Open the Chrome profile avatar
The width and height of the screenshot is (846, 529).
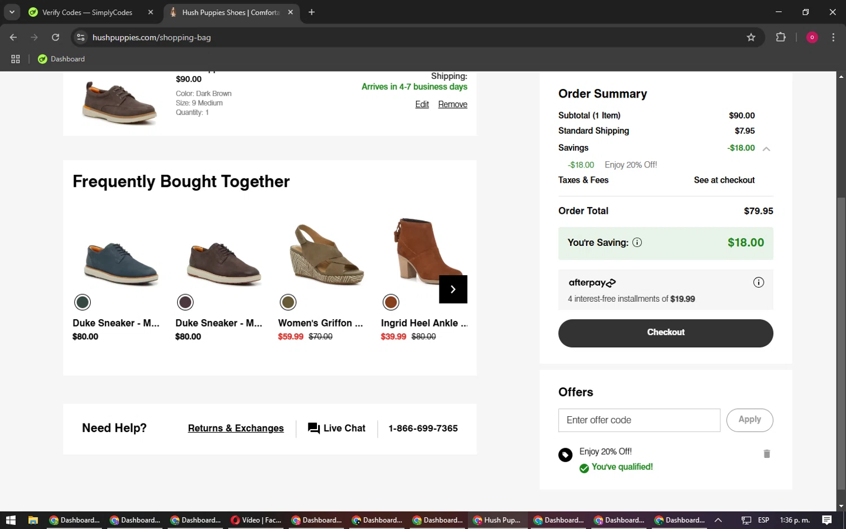[812, 37]
